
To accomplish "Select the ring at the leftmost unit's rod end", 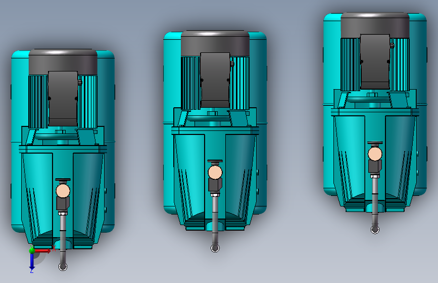I will pyautogui.click(x=63, y=266).
